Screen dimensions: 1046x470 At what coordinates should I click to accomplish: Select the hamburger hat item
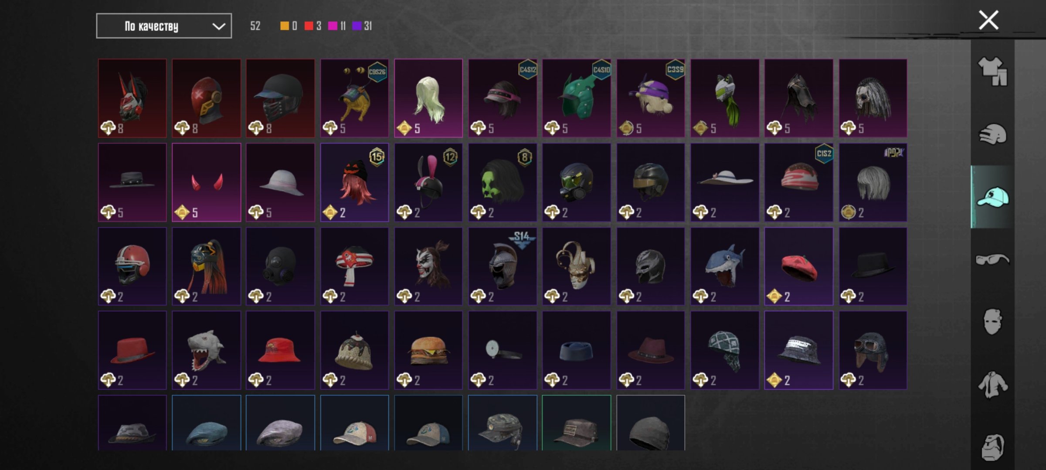[x=428, y=350]
